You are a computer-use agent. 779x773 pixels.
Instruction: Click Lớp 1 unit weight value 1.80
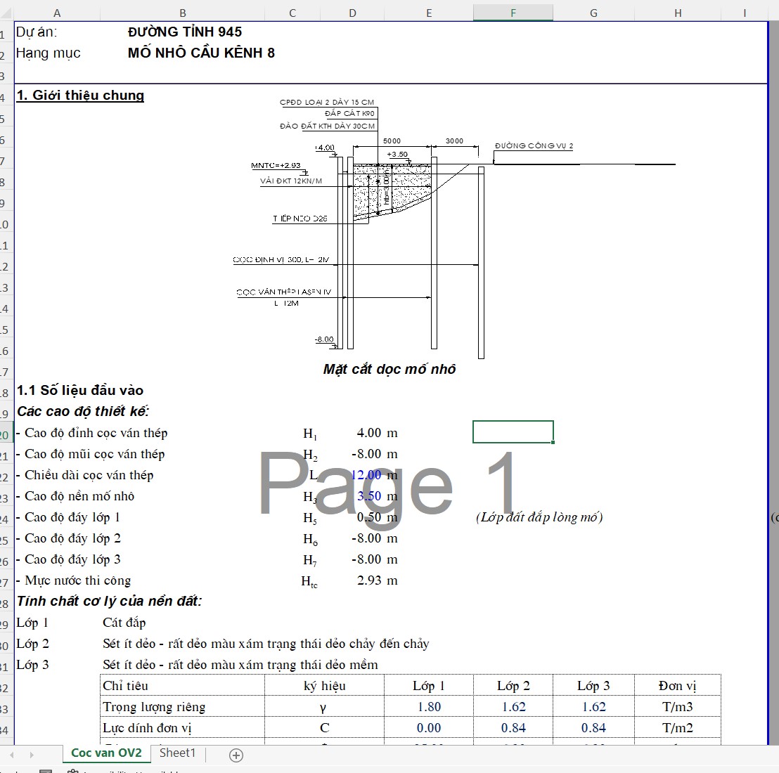429,707
